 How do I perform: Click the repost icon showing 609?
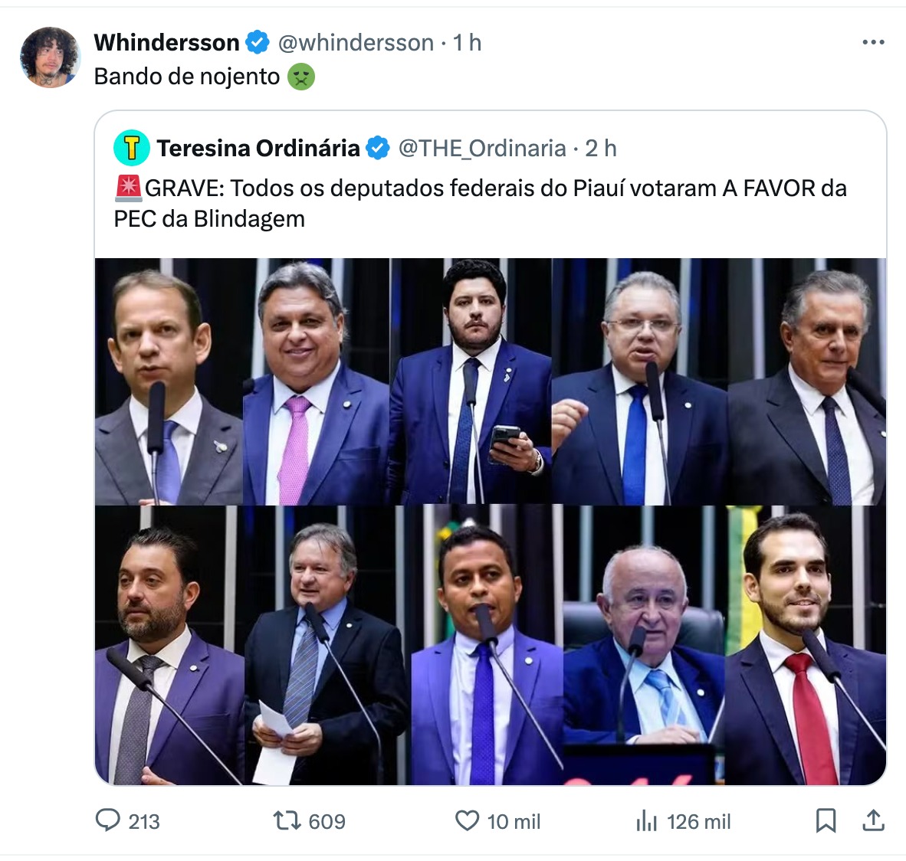pyautogui.click(x=287, y=820)
